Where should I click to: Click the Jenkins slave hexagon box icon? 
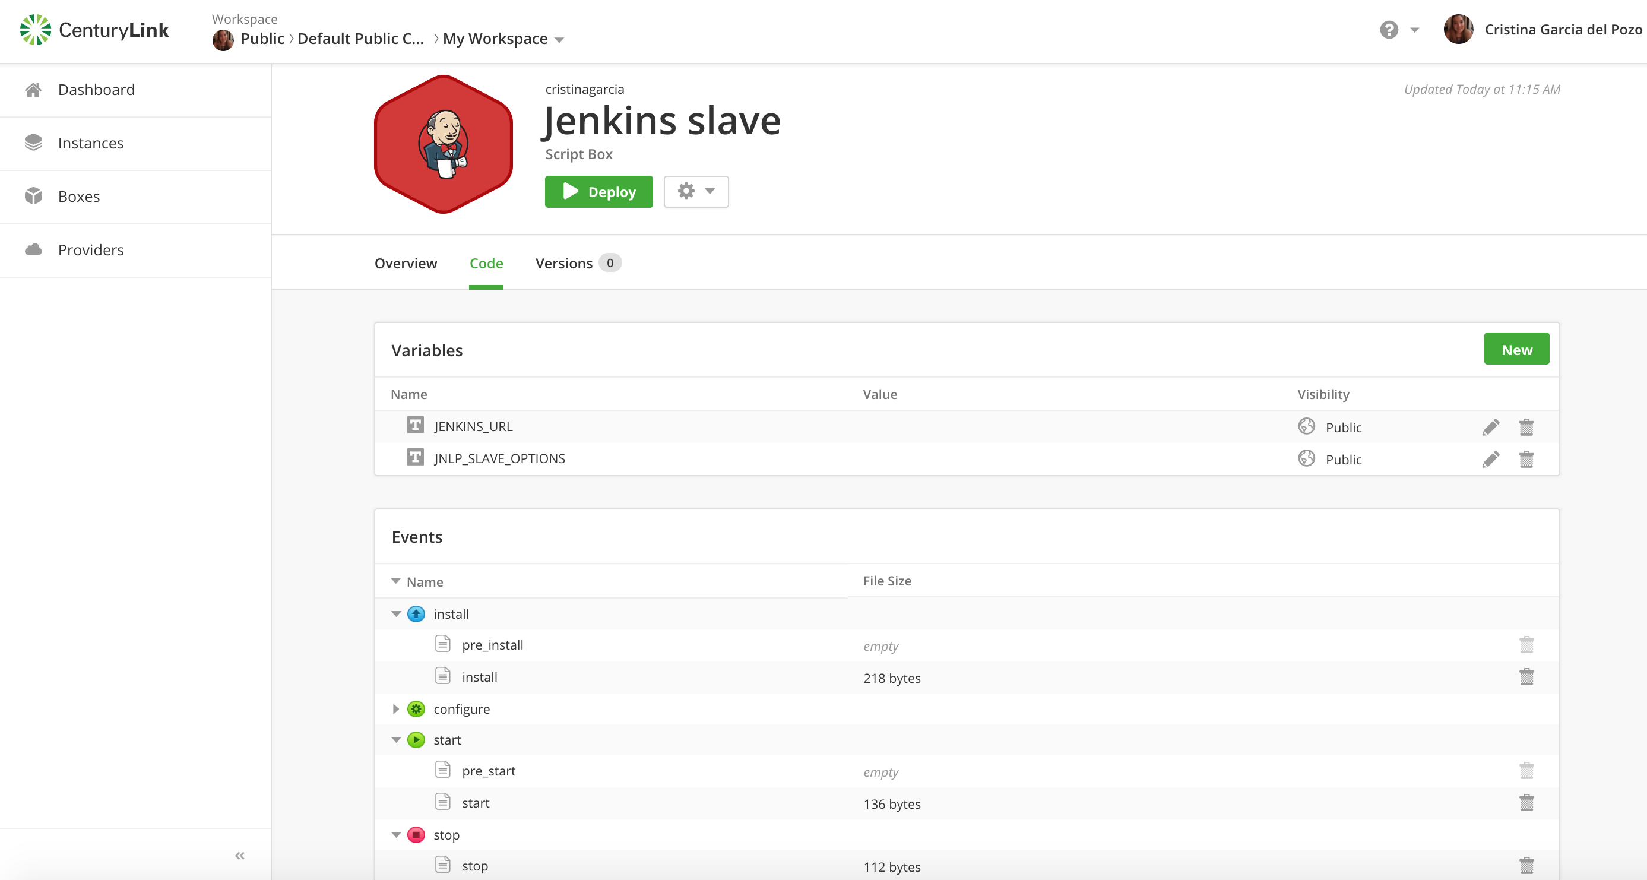443,144
